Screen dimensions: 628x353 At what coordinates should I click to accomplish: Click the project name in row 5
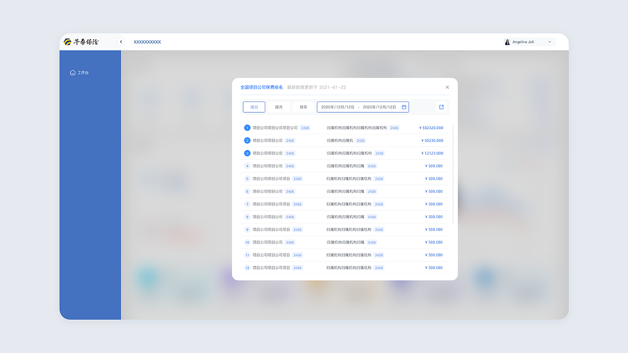271,179
